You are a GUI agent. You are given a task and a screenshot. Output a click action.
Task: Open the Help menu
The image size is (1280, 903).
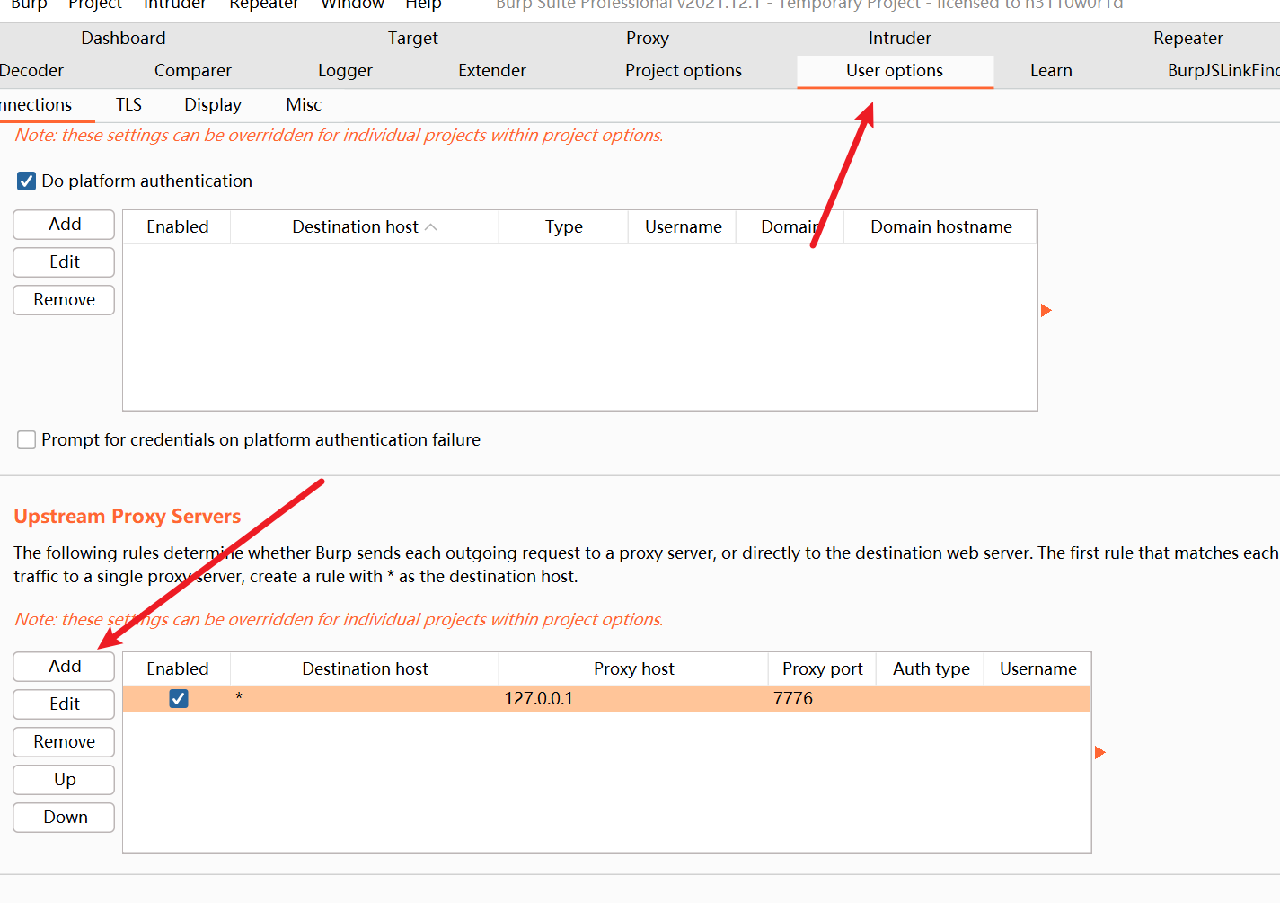[x=423, y=4]
